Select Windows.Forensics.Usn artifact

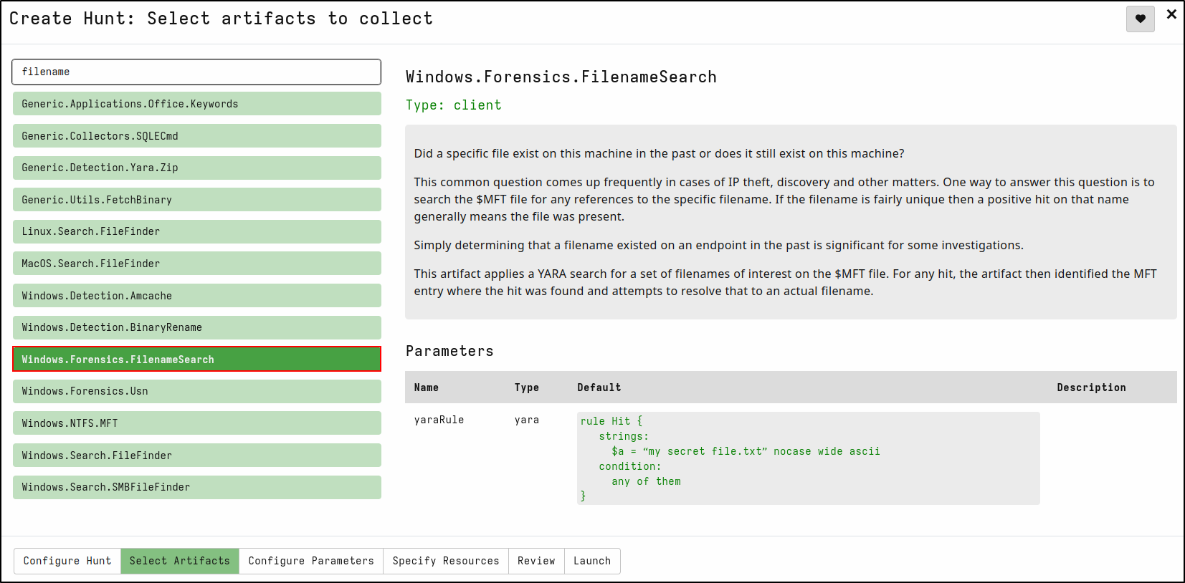point(196,391)
